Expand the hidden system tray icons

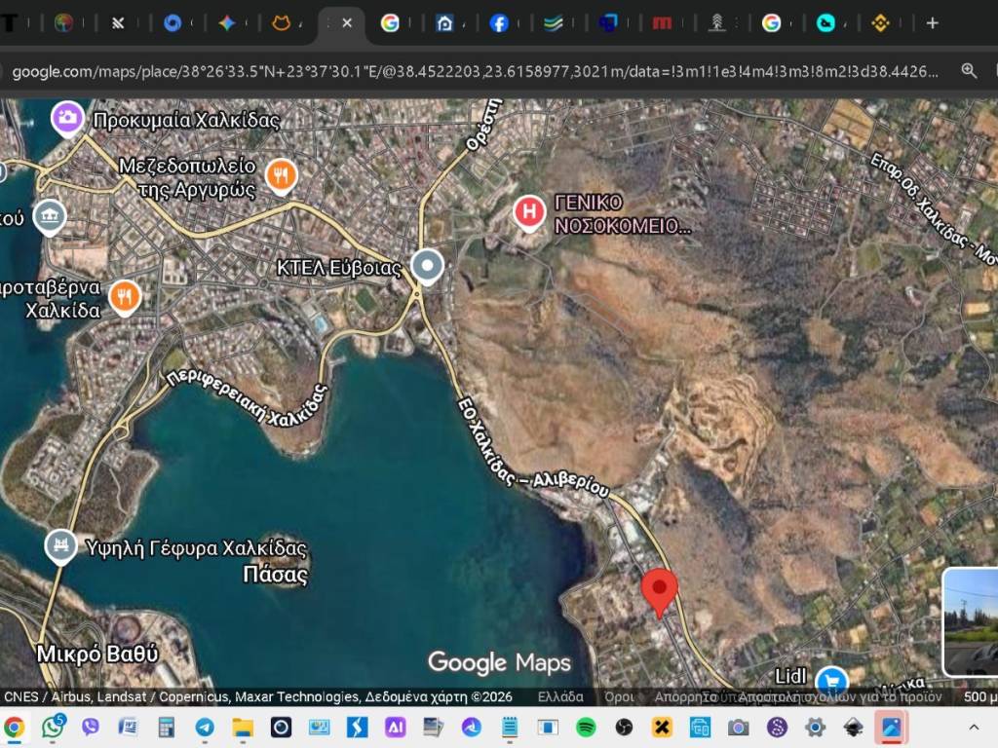coord(973,727)
